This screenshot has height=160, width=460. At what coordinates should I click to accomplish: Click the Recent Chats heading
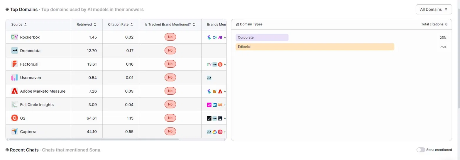click(24, 150)
